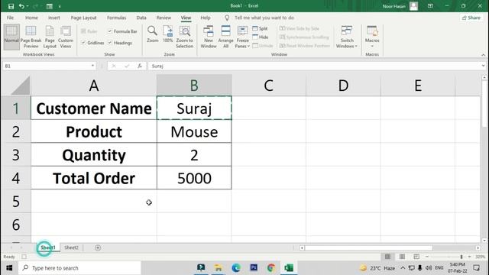
Task: Open File Explorer from taskbar
Action: 219,268
